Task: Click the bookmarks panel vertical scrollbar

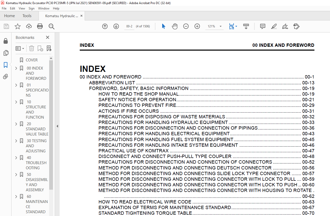Action: point(51,125)
